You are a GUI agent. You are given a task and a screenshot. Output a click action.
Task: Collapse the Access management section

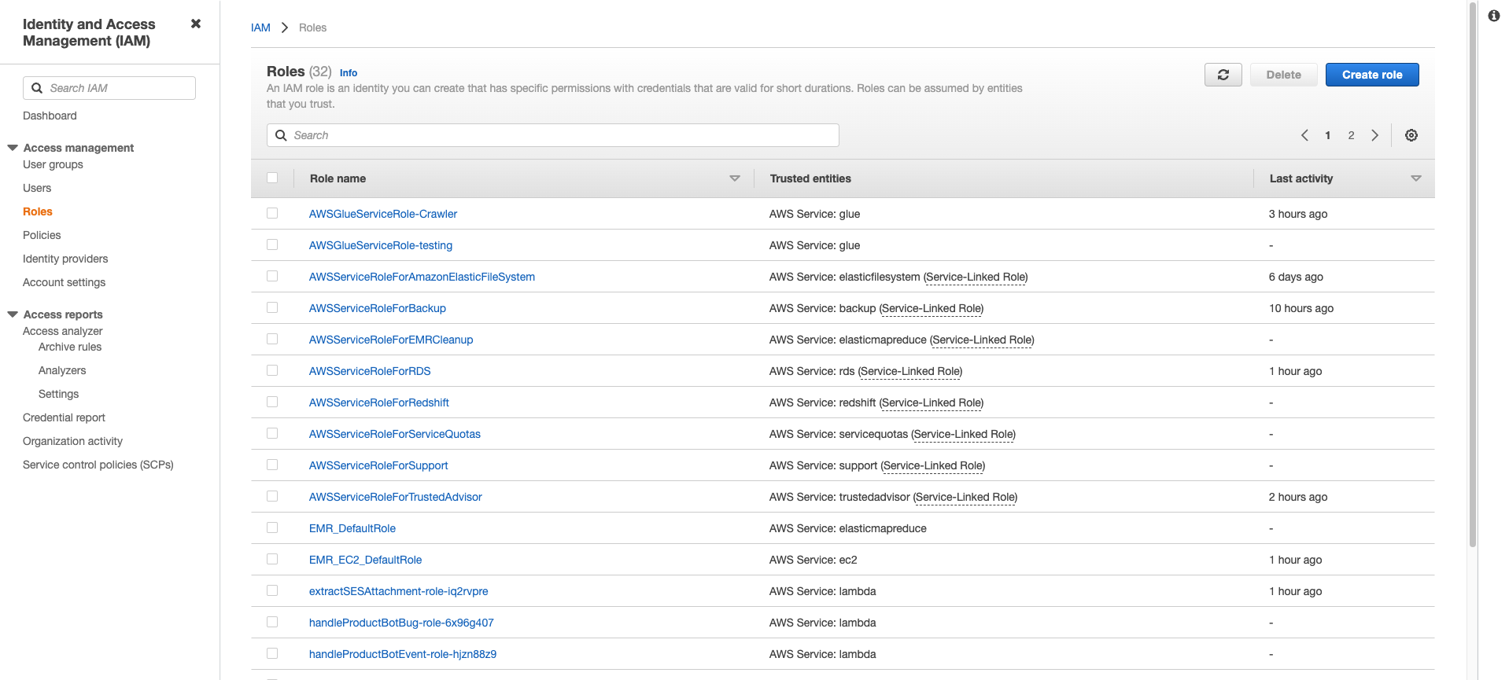13,148
